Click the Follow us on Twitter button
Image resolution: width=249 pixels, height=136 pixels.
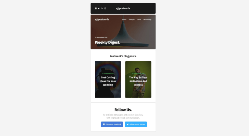136,124
